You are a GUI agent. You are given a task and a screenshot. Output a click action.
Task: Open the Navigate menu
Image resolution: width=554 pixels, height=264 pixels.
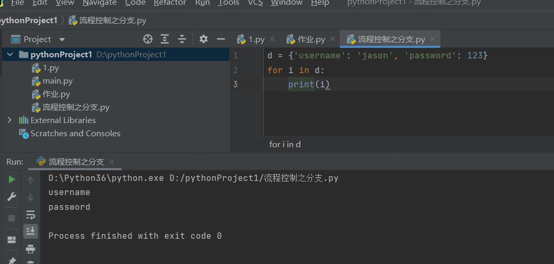point(99,3)
